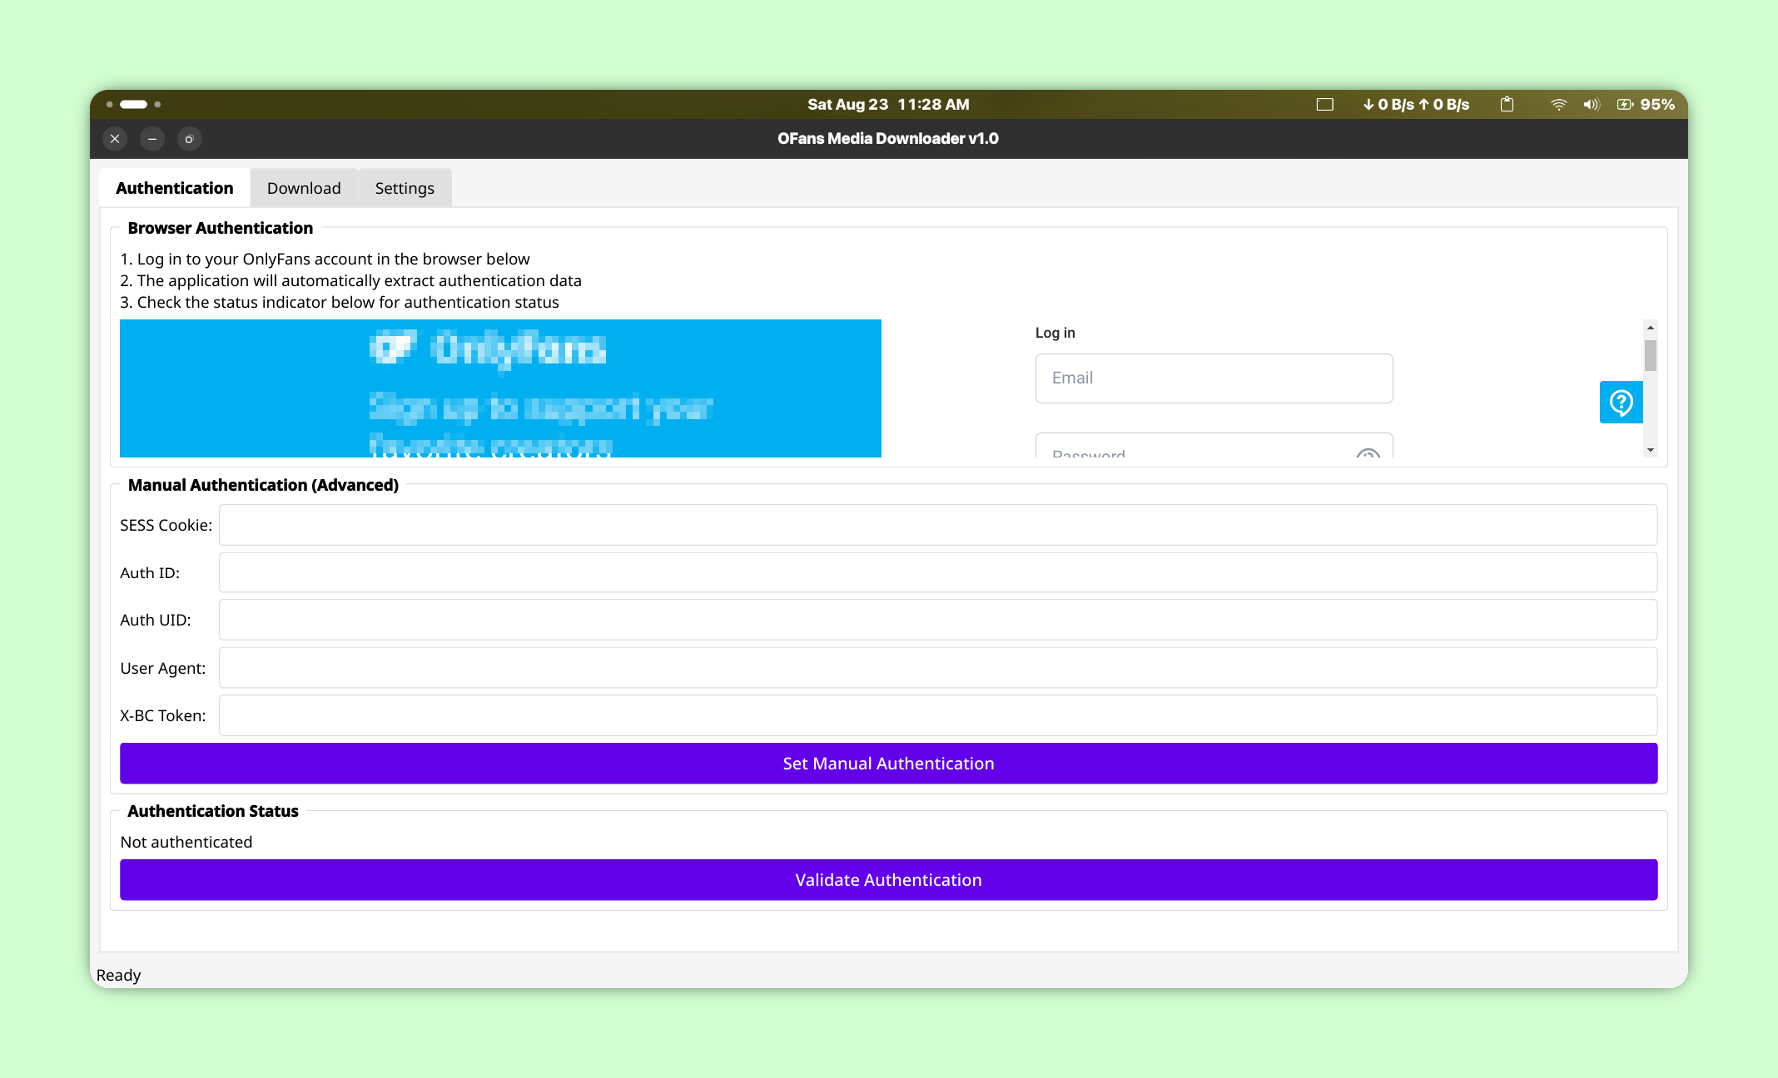Click the browser scrollbar down arrow
Viewport: 1778px width, 1078px height.
click(x=1650, y=450)
